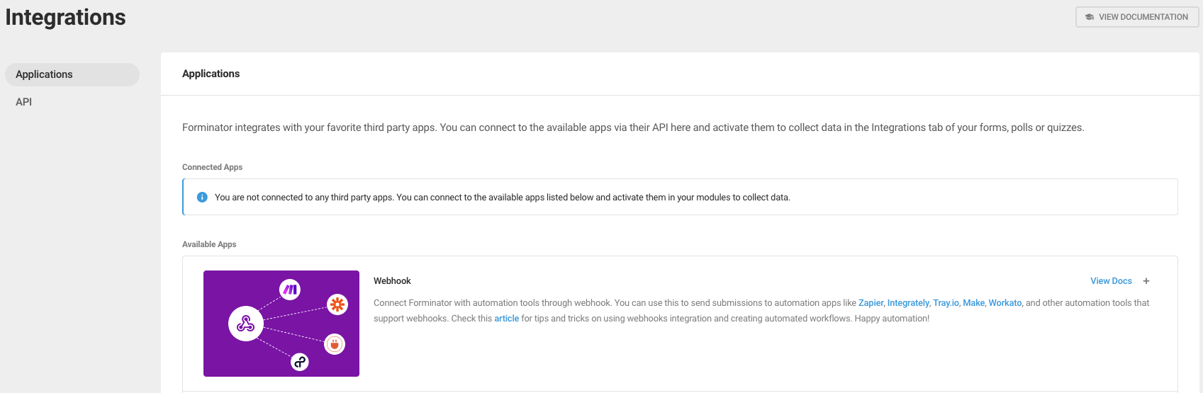This screenshot has height=393, width=1203.
Task: Follow the Zapier link
Action: pos(871,303)
